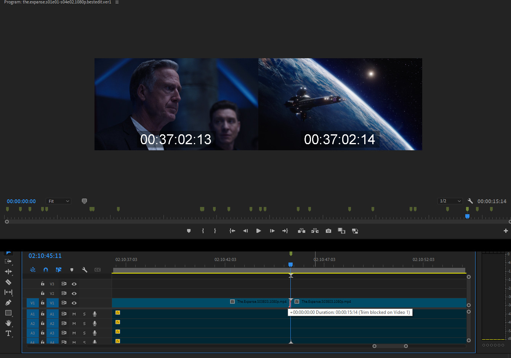Choose the Hand tool

pyautogui.click(x=8, y=323)
